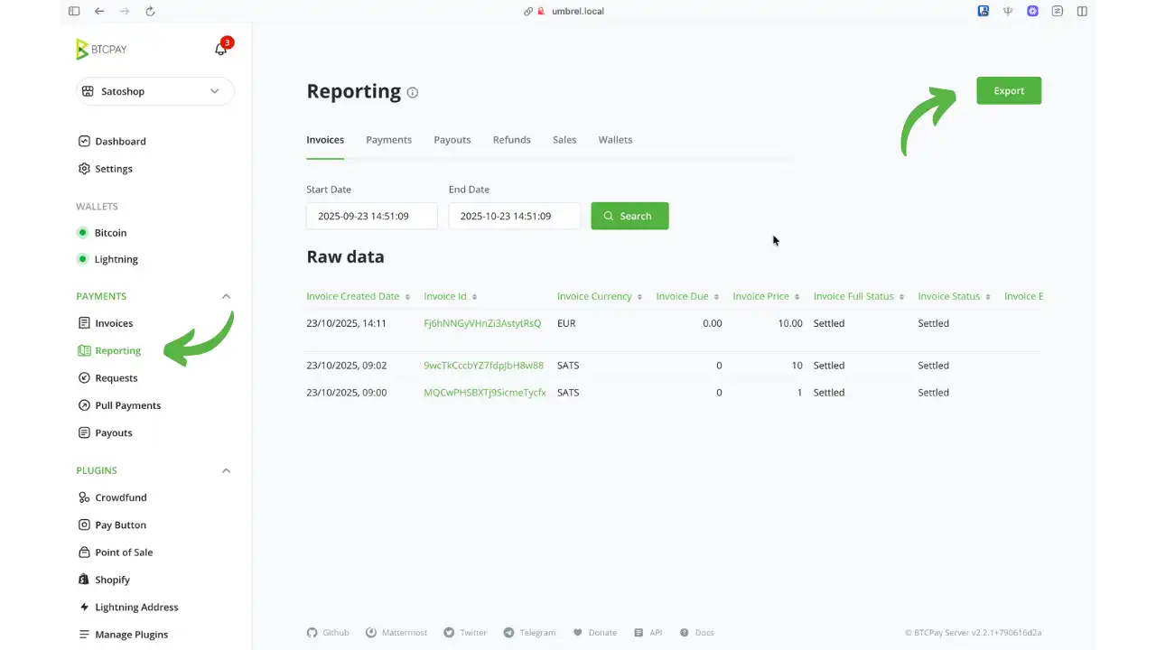
Task: Click the Start Date input field
Action: 371,216
